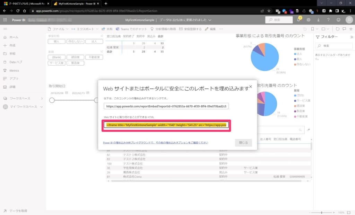
Task: Click the refresh visuals icon
Action: pyautogui.click(x=338, y=29)
